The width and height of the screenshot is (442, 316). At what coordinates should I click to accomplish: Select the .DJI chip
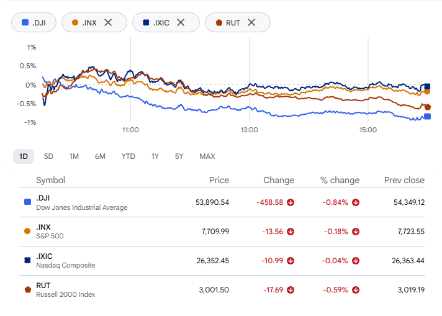coord(34,22)
